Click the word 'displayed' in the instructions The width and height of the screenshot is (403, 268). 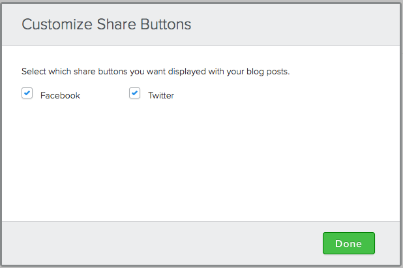[187, 72]
